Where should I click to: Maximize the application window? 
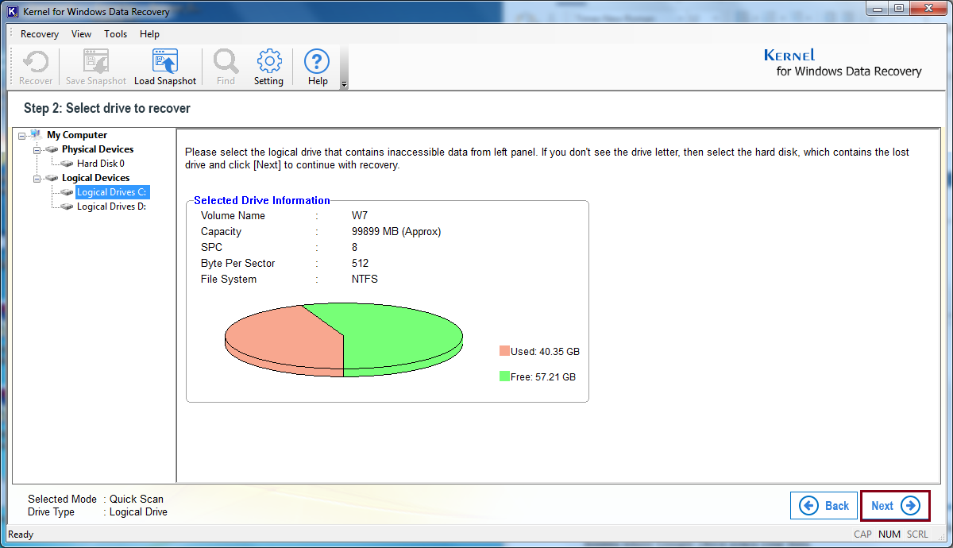point(898,8)
